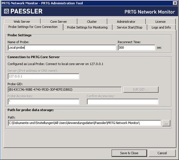Click the 'Probe Settings' group label
This screenshot has width=179, height=160.
(19, 35)
